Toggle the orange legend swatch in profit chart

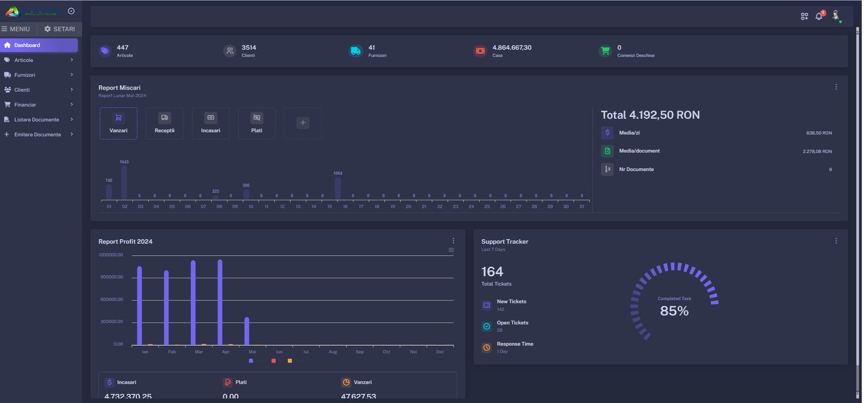click(x=290, y=361)
